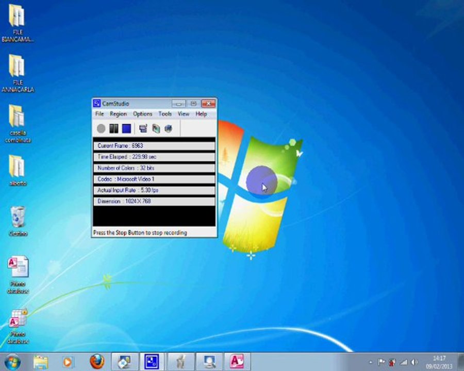Click the CamStudio title bar icon
Image resolution: width=464 pixels, height=371 pixels.
point(97,103)
